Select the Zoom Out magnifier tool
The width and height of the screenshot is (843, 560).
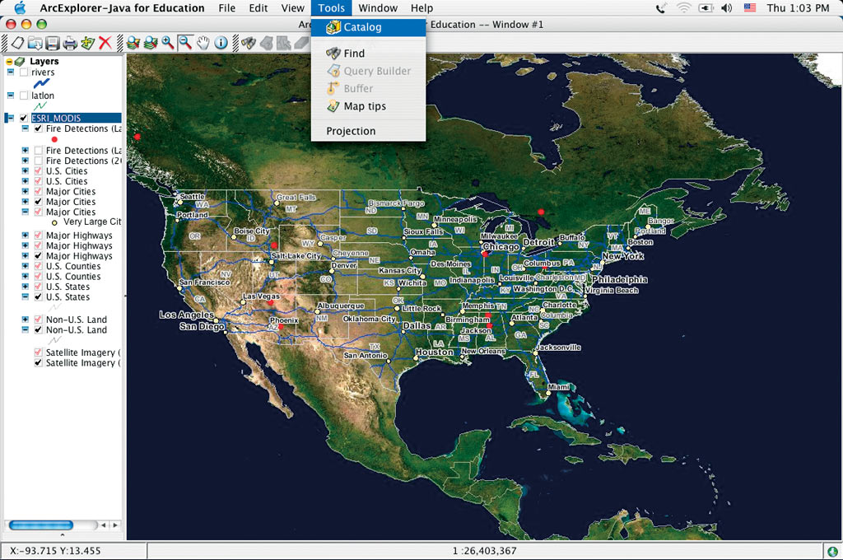[185, 43]
